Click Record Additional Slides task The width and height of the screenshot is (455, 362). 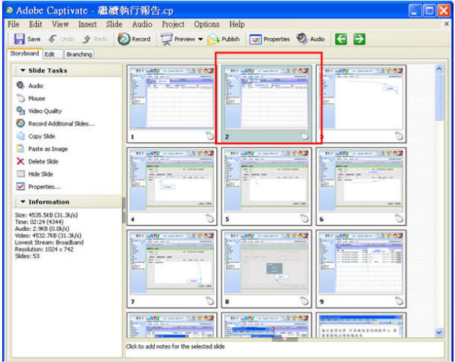[55, 123]
